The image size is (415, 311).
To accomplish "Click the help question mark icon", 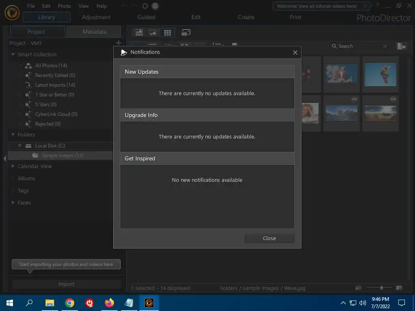I will pos(377,6).
